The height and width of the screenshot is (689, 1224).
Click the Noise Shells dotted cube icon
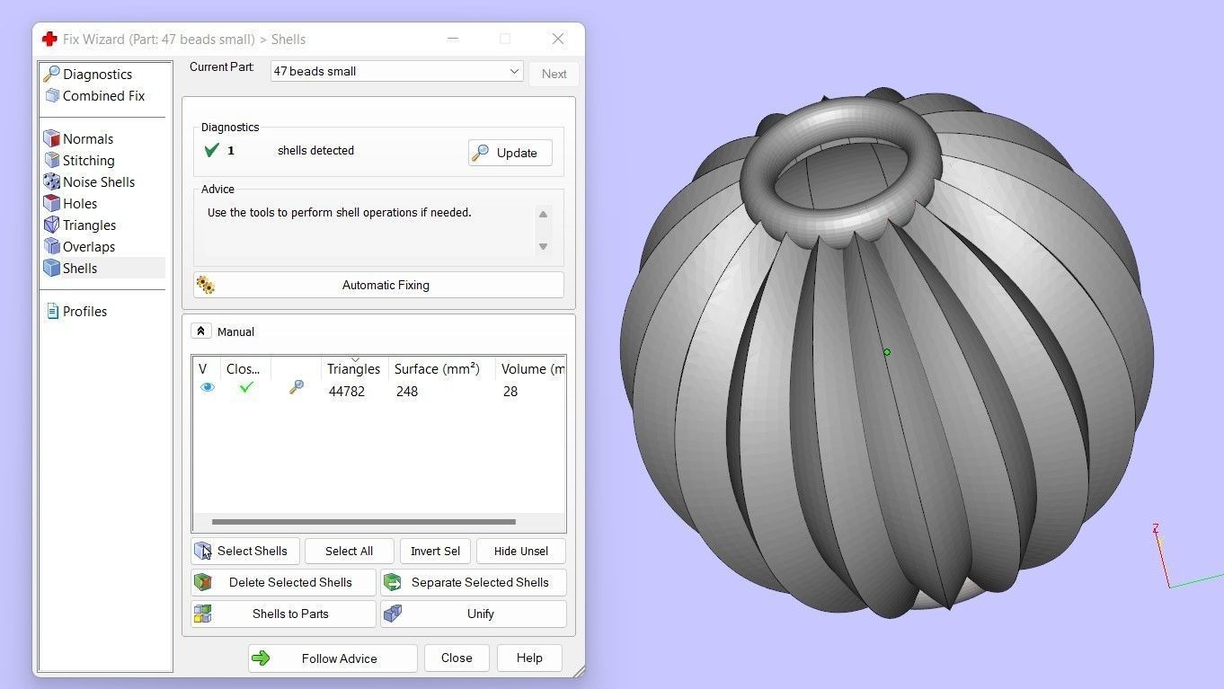(x=52, y=182)
